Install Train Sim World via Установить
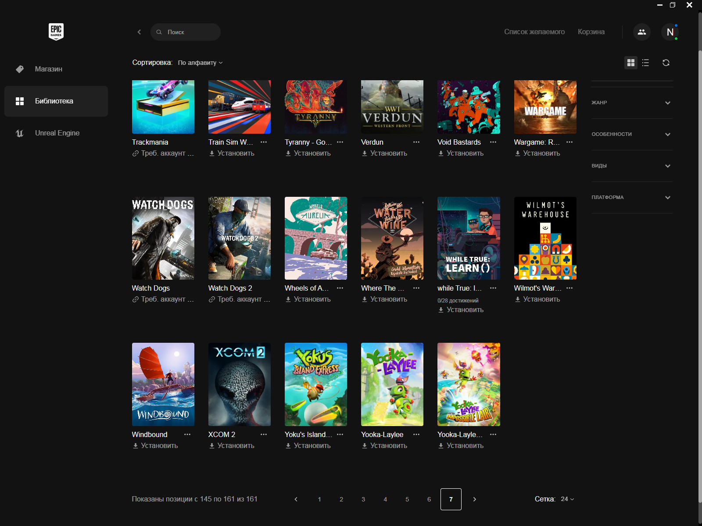This screenshot has width=702, height=526. point(232,153)
